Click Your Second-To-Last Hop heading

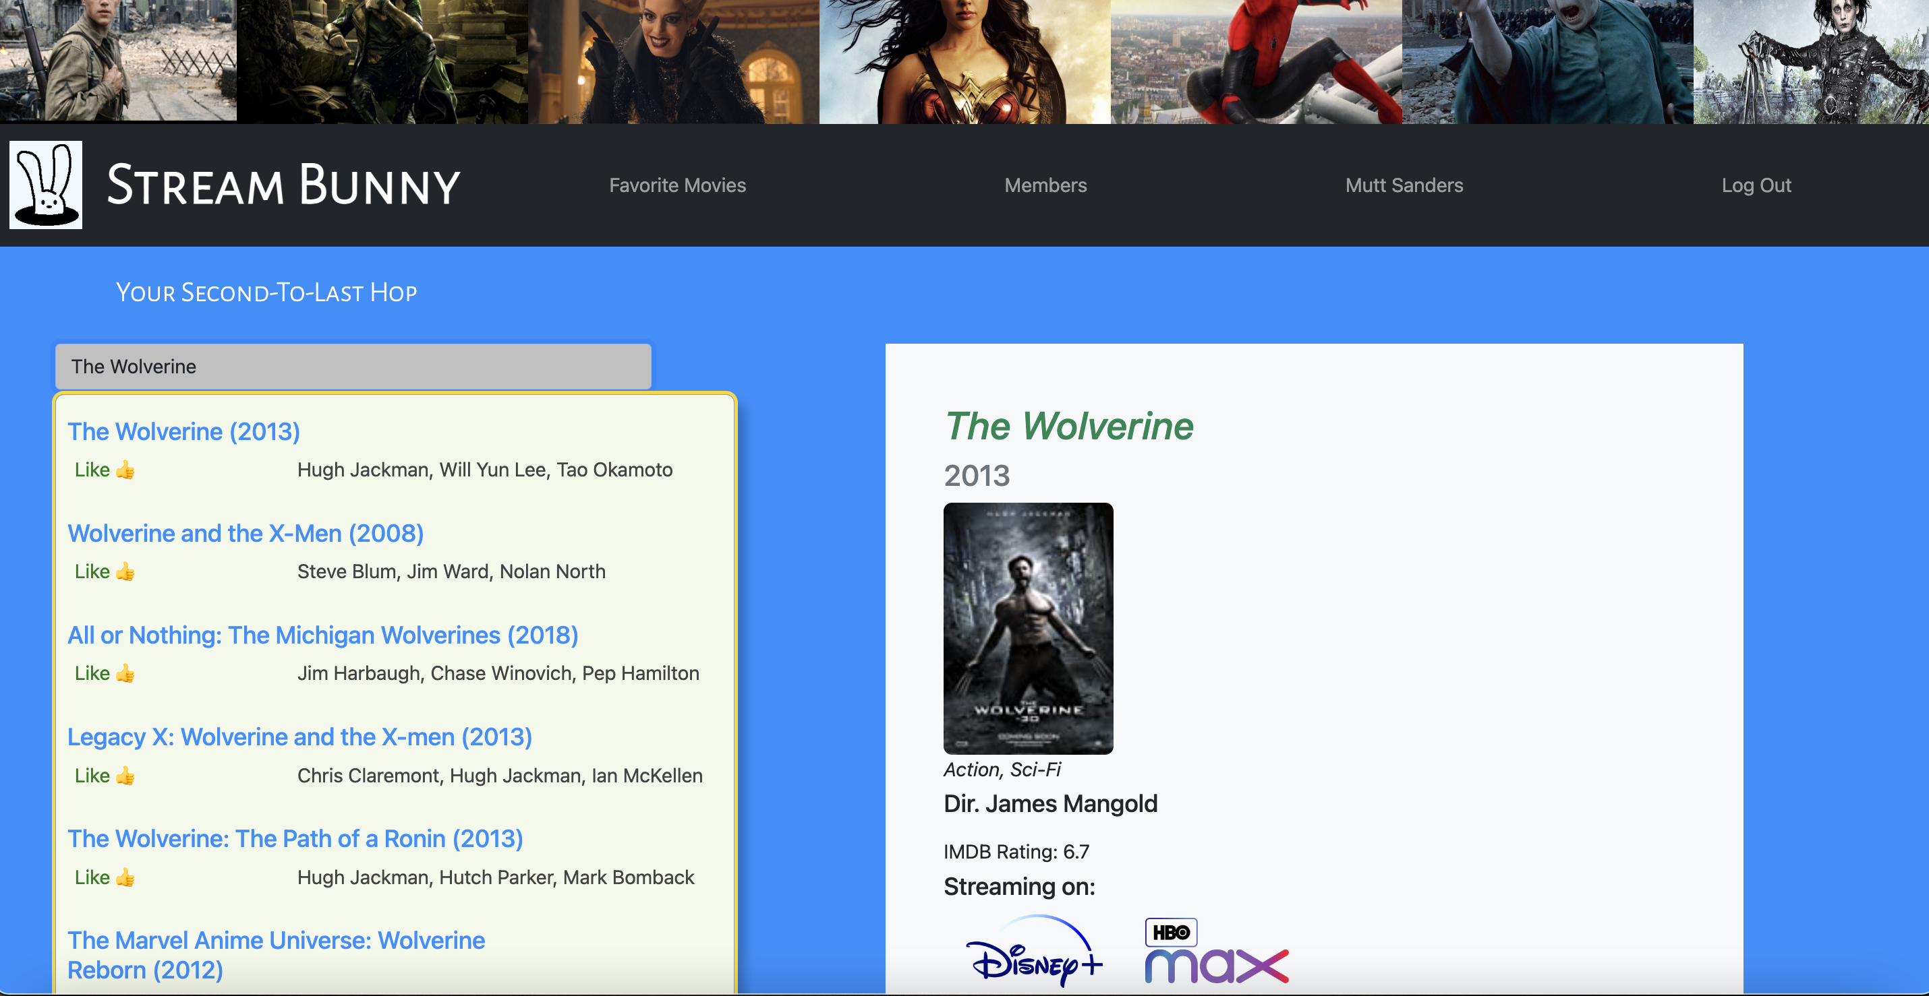266,292
